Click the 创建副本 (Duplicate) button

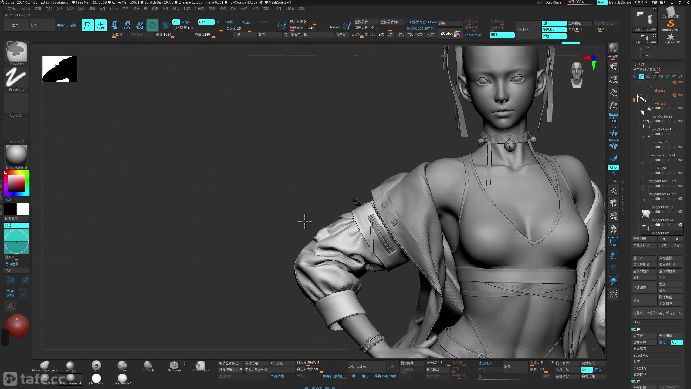click(645, 287)
